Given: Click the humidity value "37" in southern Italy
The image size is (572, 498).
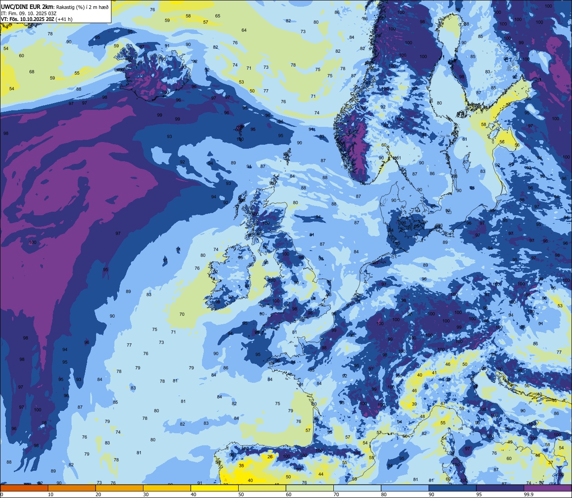Looking at the screenshot, I should (x=550, y=463).
